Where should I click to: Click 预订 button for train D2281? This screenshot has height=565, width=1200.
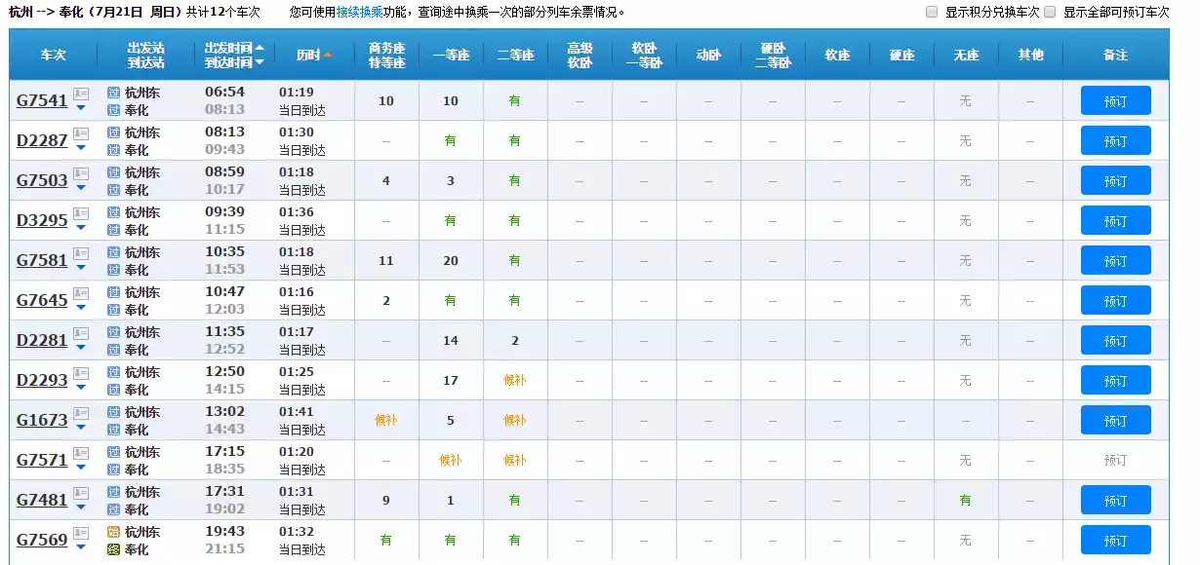tap(1115, 341)
